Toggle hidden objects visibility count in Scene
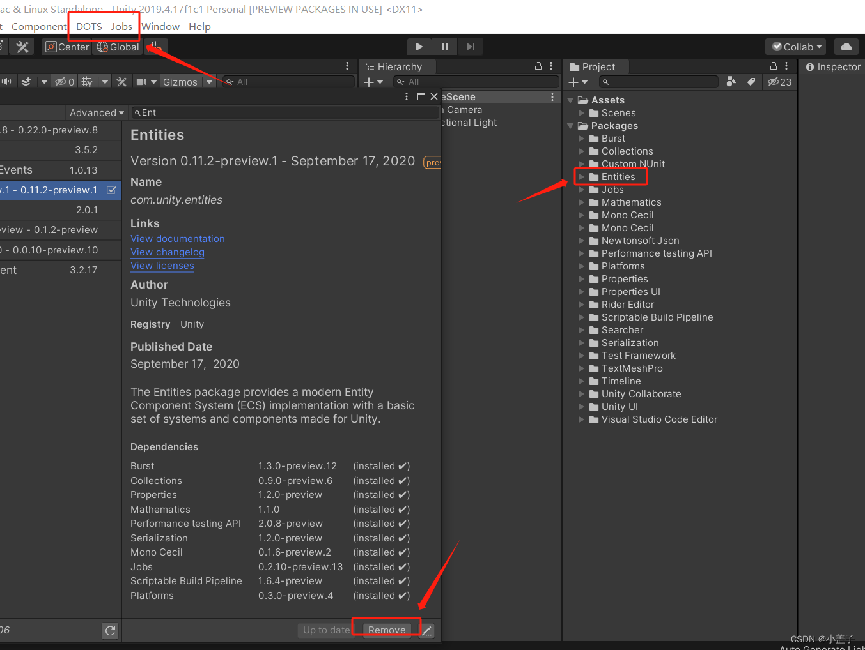This screenshot has height=650, width=865. [x=64, y=82]
